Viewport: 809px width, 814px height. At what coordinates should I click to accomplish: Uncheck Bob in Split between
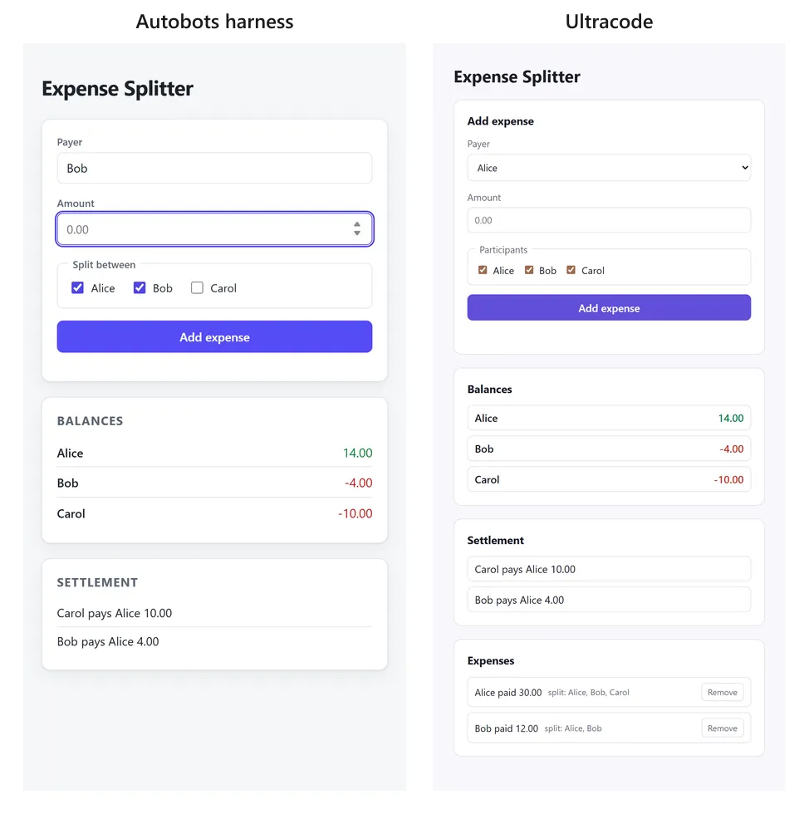tap(140, 287)
